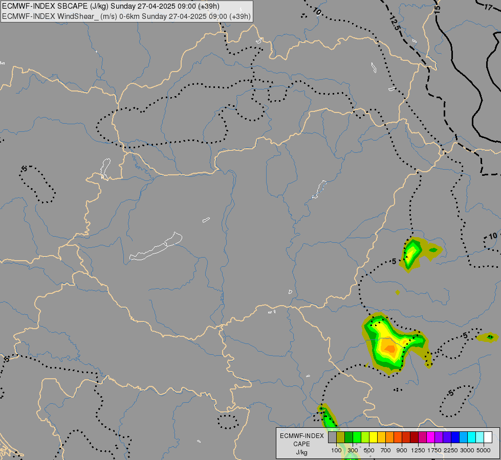Choose the pure blue legend swatch

455,438
